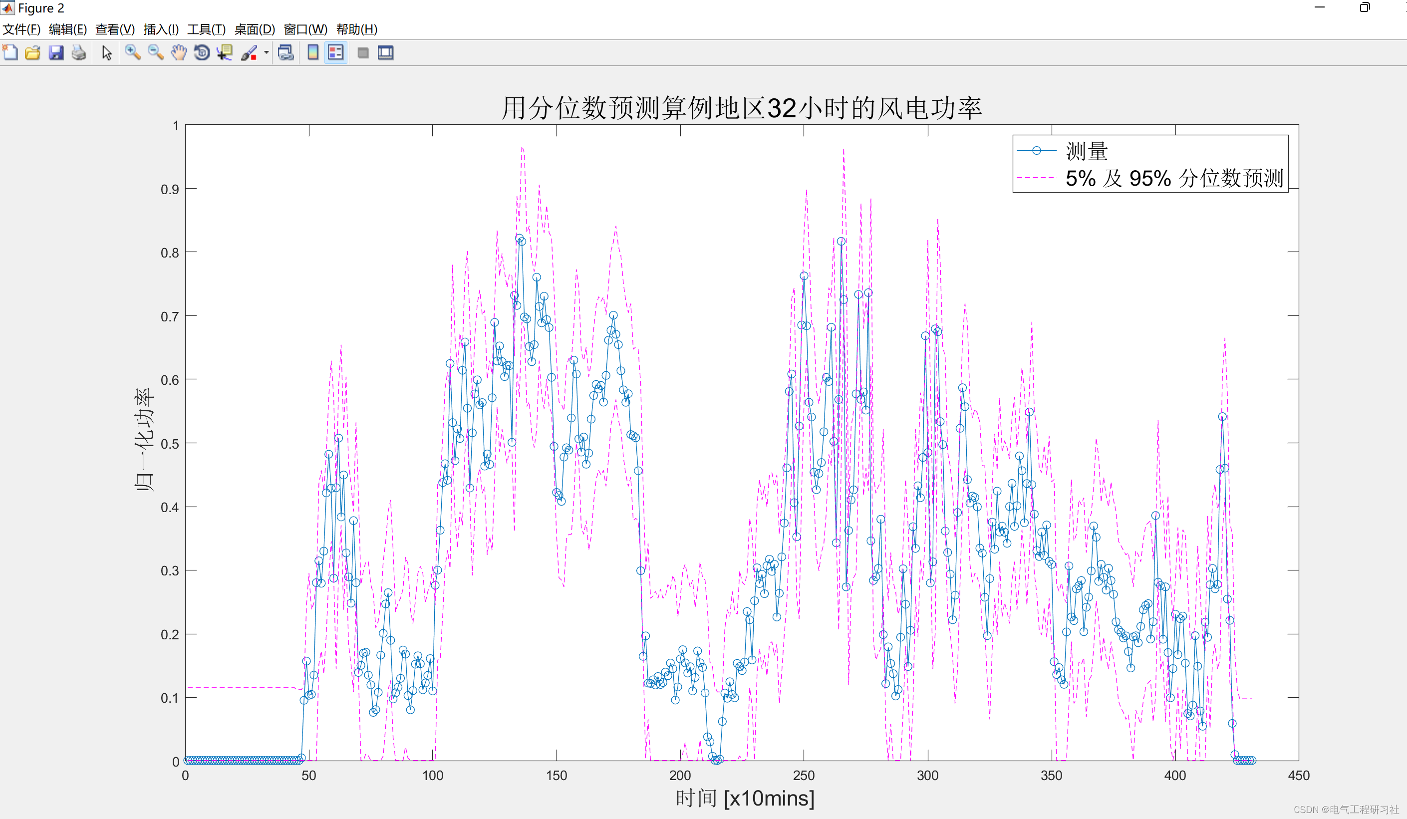Click the x-axis tick label 450
The image size is (1407, 819).
pyautogui.click(x=1299, y=775)
